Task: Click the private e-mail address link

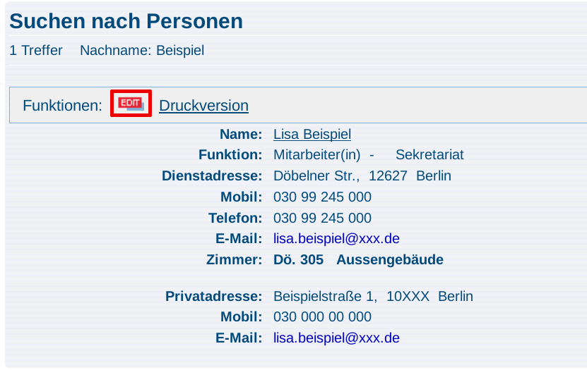Action: [336, 338]
